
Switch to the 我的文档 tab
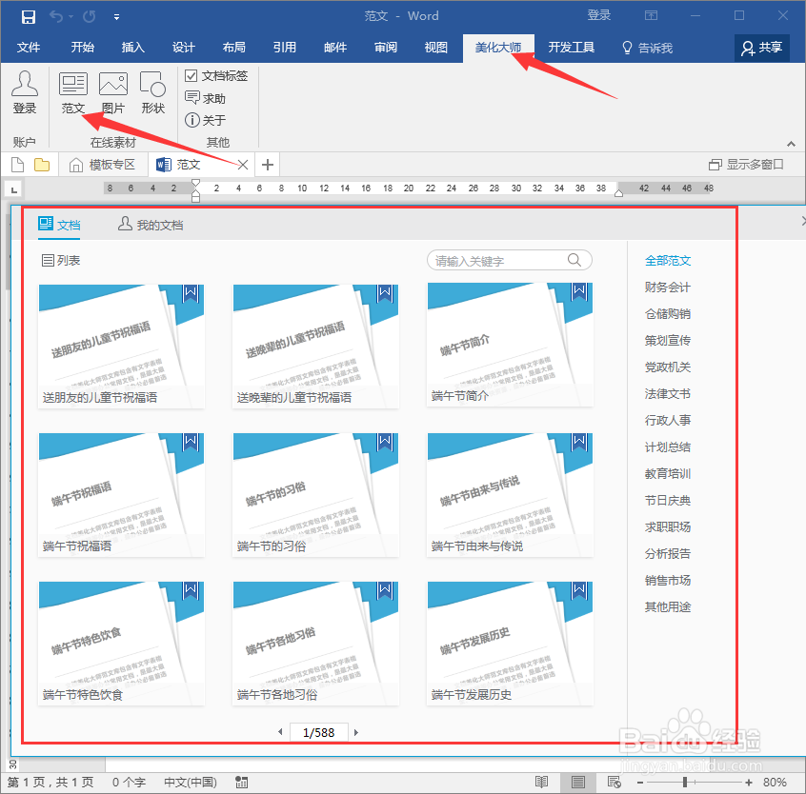coord(151,225)
